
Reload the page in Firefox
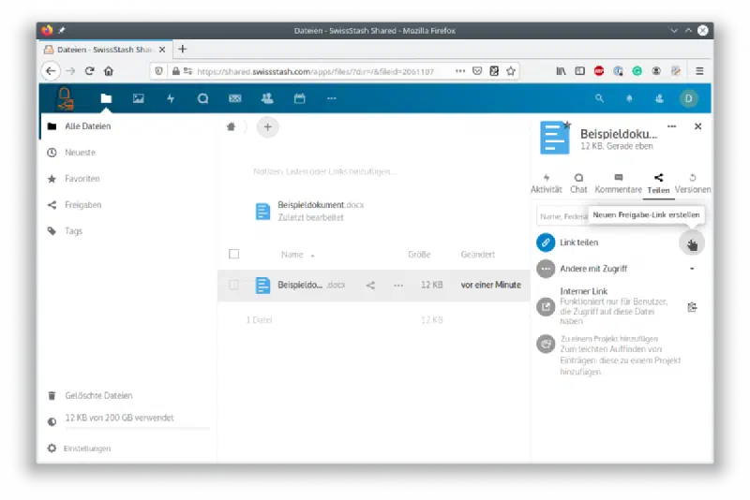[x=89, y=71]
